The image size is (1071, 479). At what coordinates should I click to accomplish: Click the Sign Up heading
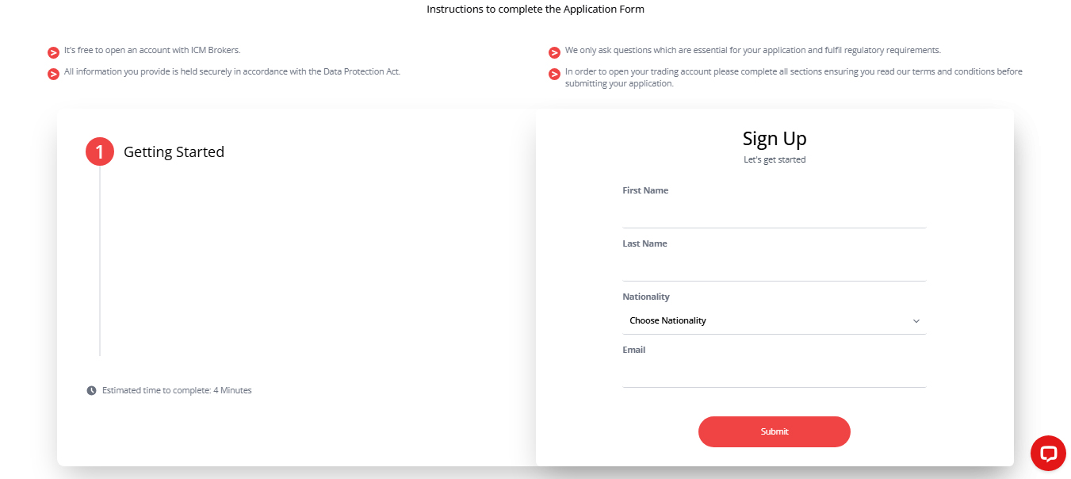tap(775, 138)
